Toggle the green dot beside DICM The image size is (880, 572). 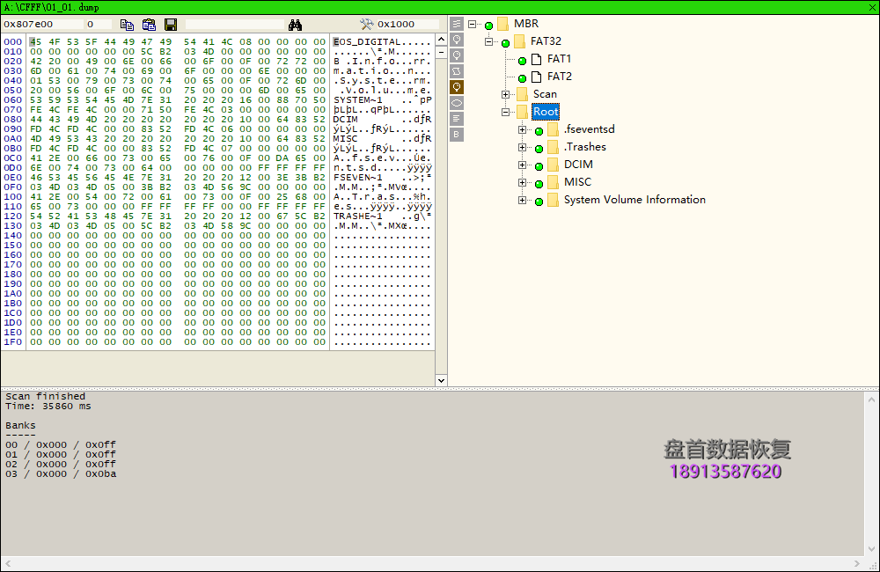(538, 165)
